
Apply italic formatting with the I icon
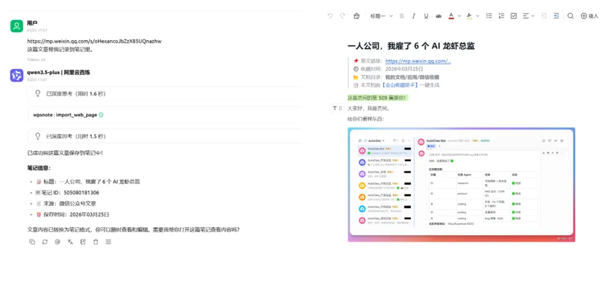coord(414,16)
